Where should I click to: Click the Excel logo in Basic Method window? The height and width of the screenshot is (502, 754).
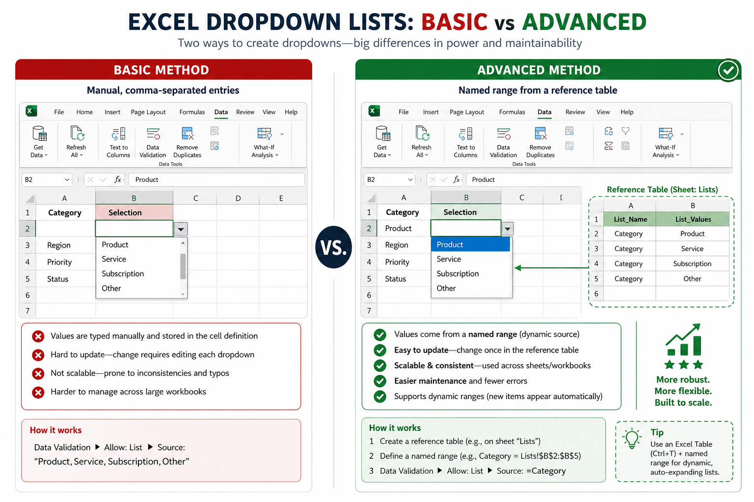coord(31,111)
